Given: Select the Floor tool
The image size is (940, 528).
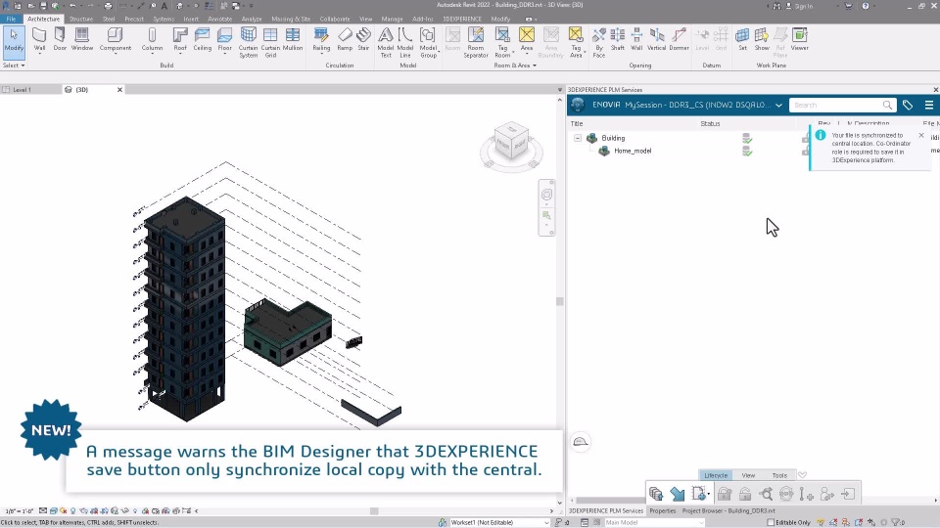Looking at the screenshot, I should (225, 39).
